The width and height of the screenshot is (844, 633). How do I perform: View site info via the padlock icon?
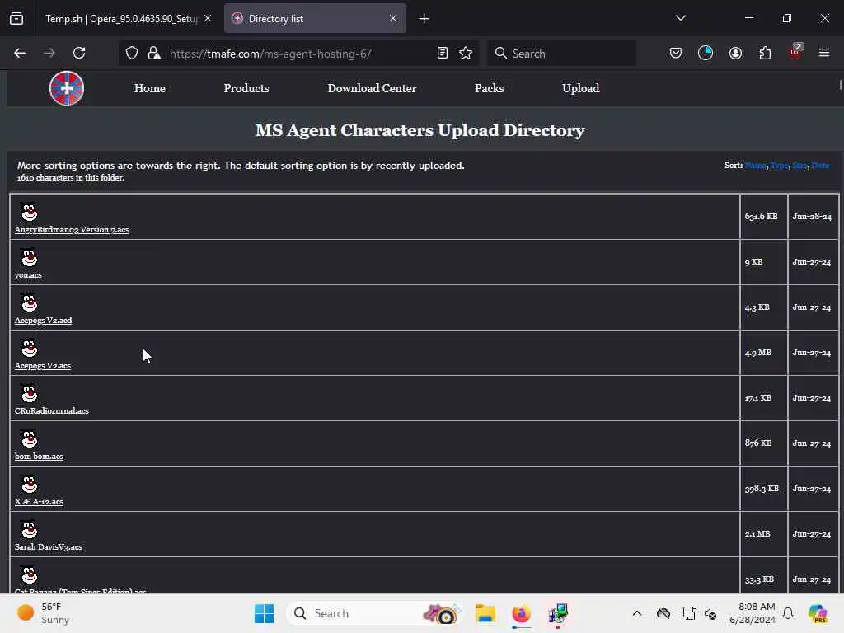[154, 53]
